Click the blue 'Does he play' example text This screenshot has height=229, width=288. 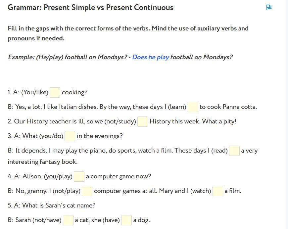151,57
